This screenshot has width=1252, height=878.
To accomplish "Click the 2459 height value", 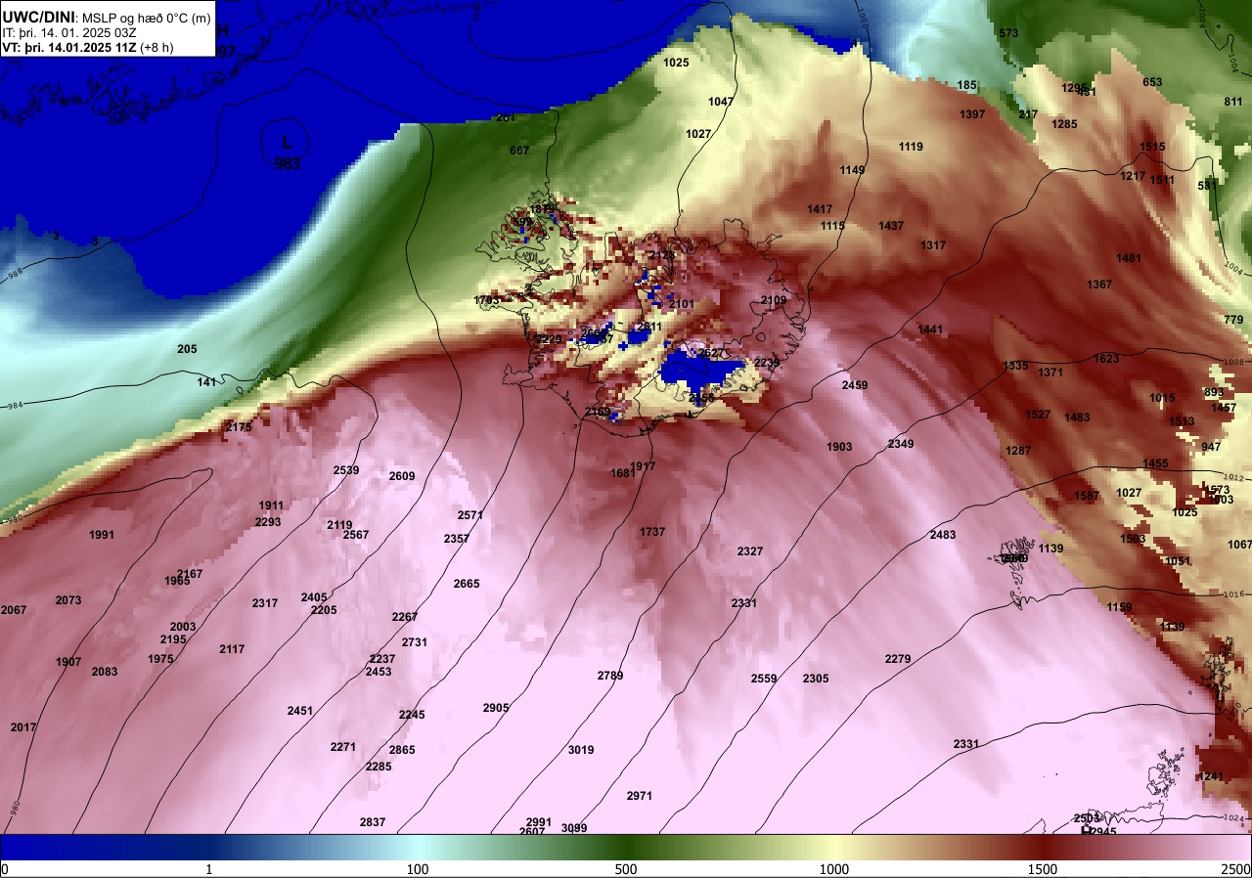I will coord(855,385).
